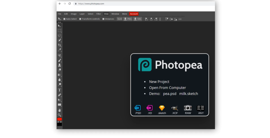
Task: Open the Edit menu
Action: click(x=66, y=14)
